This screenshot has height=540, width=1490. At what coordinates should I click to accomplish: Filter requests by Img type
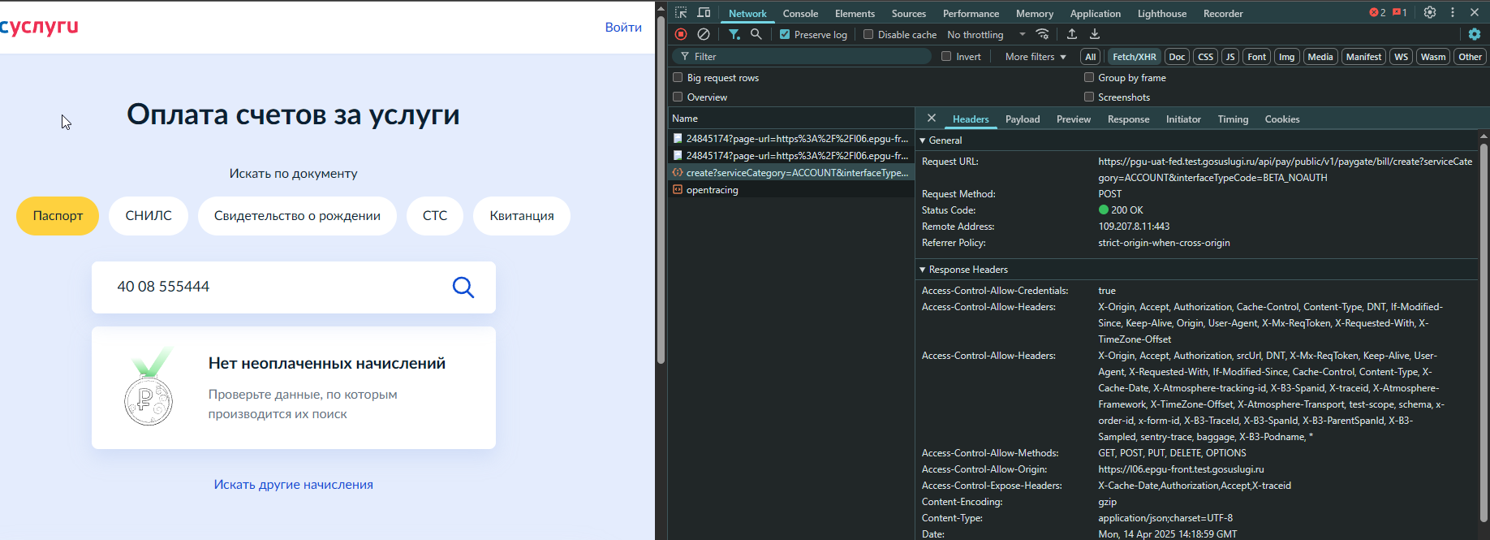click(1286, 56)
